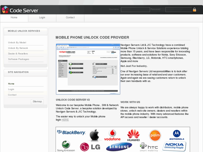Click the Not Just For Industry text
Image resolution: width=203 pixels, height=152 pixels.
[x=134, y=66]
